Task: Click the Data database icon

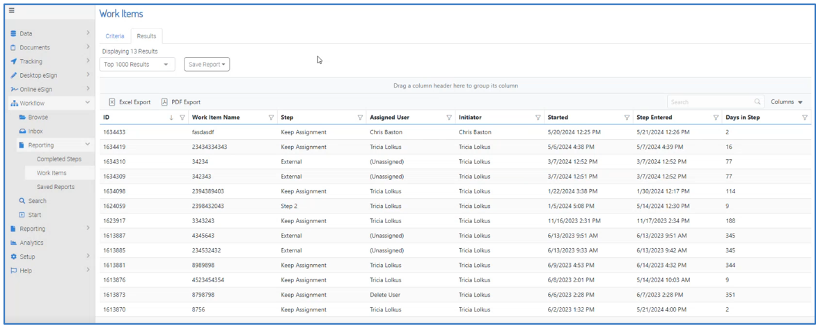Action: point(14,33)
